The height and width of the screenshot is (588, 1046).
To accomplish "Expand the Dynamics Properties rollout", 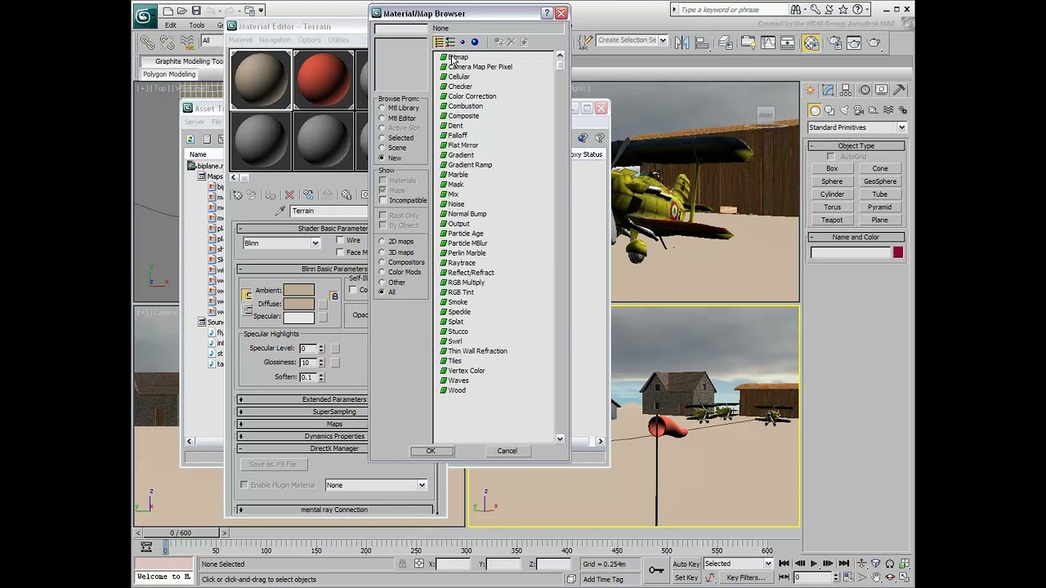I will [334, 436].
